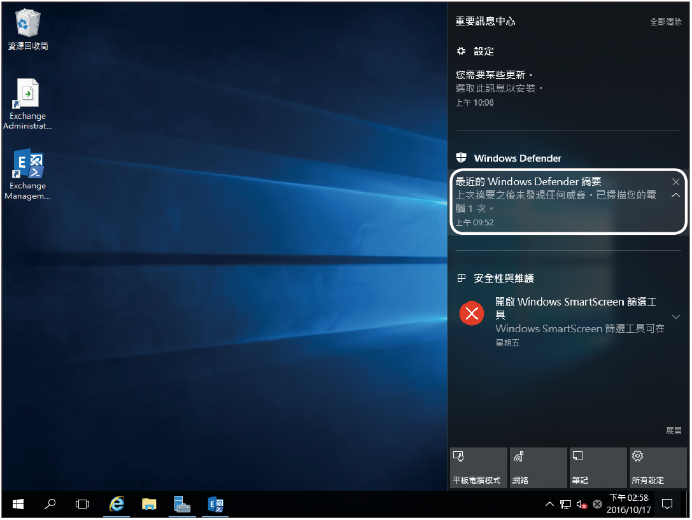The width and height of the screenshot is (692, 520).
Task: Open the All Settings quick action
Action: (x=658, y=467)
